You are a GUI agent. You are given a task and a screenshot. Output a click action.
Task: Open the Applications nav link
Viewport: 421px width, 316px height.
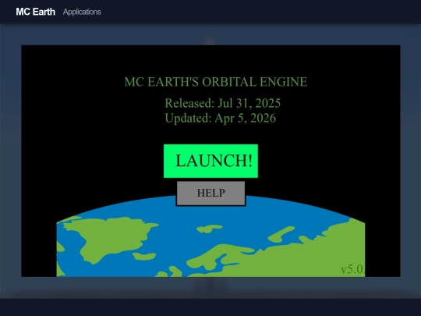click(x=82, y=12)
